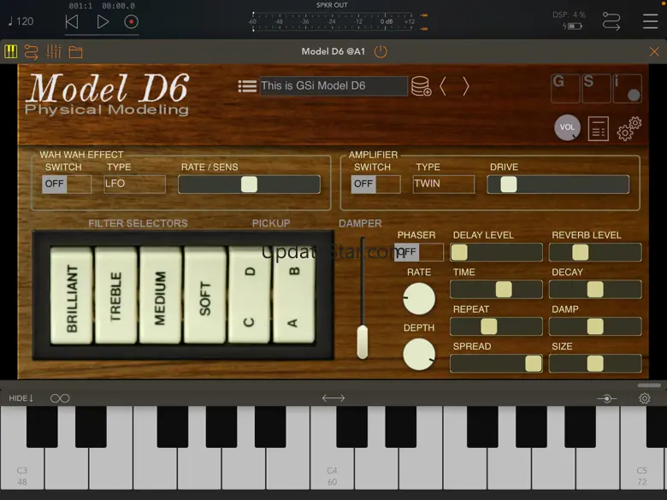Open the Wah Wah type LFO selector
667x500 pixels.
coord(134,184)
